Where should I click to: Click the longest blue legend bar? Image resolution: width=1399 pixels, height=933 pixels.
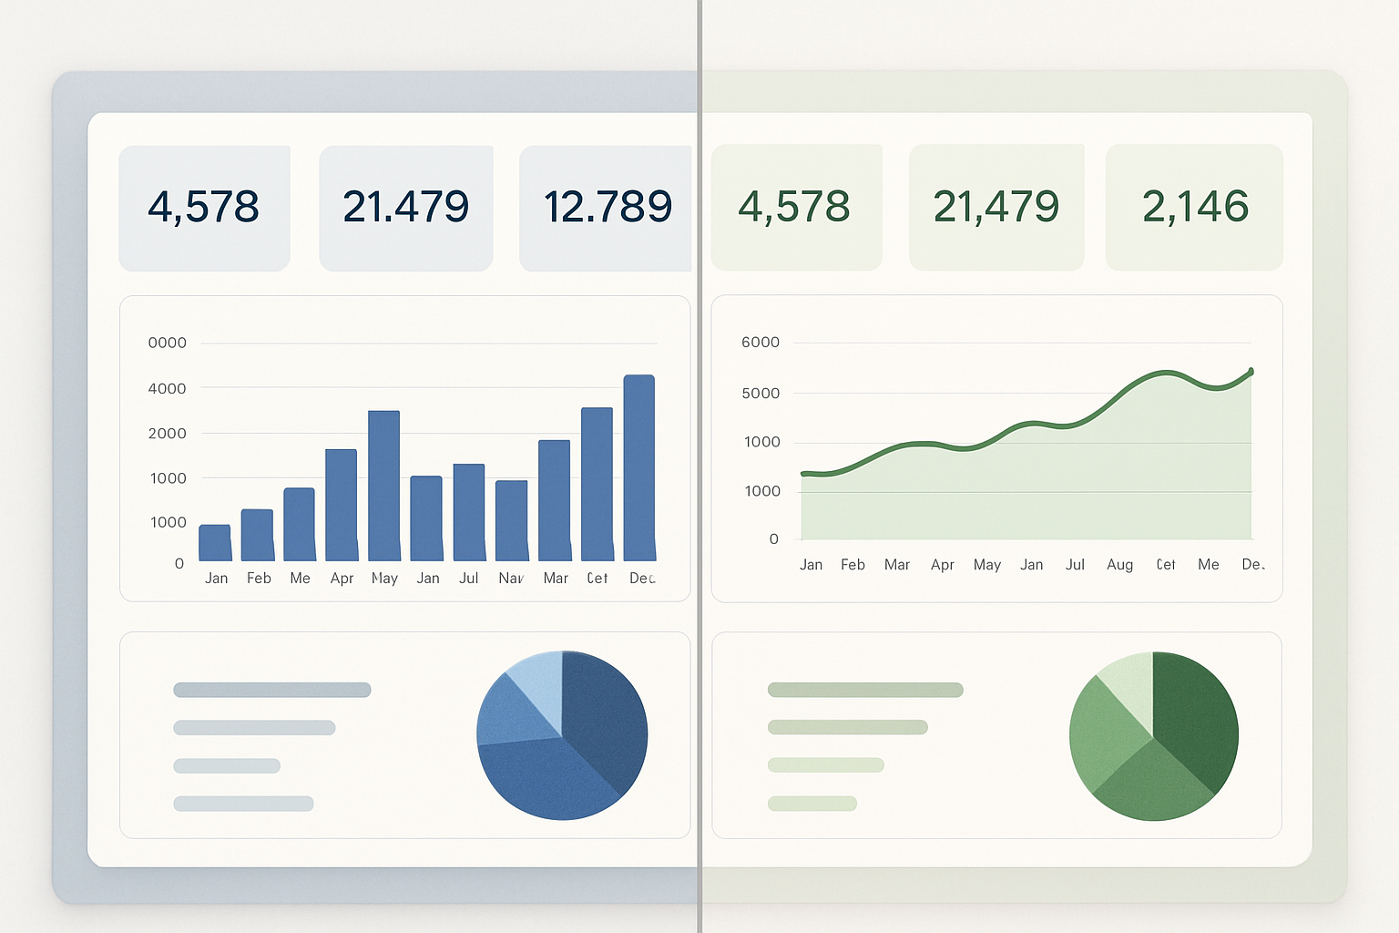(x=271, y=690)
